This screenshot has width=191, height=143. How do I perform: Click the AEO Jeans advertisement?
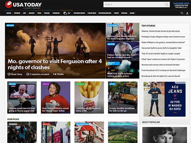click(x=164, y=99)
